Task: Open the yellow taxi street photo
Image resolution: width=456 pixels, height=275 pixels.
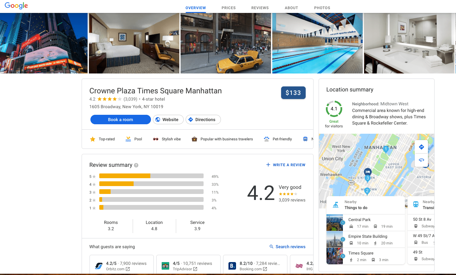Action: tap(226, 43)
